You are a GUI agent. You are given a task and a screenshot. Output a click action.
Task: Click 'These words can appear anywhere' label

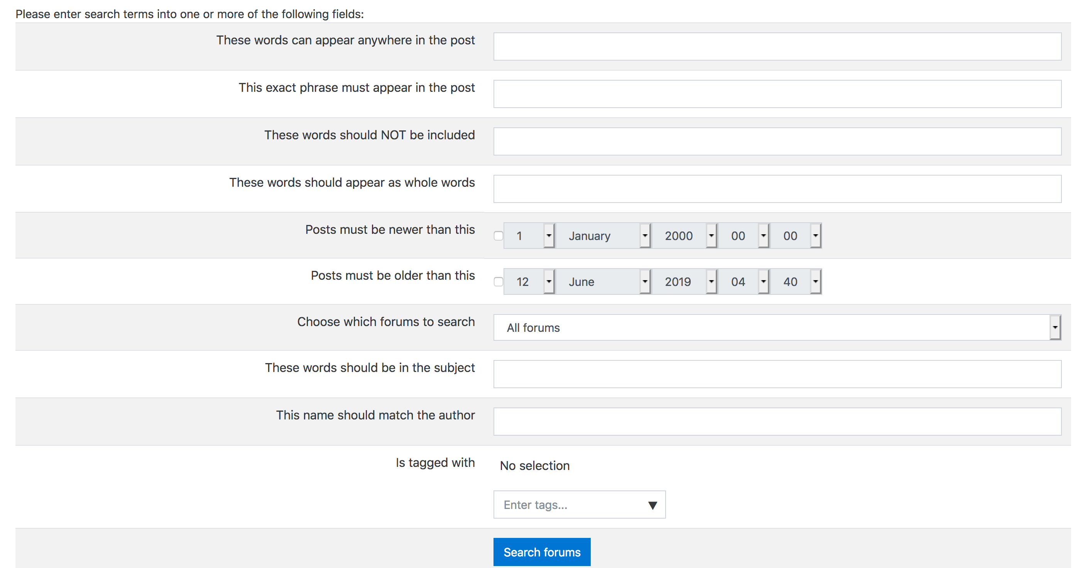(x=345, y=40)
